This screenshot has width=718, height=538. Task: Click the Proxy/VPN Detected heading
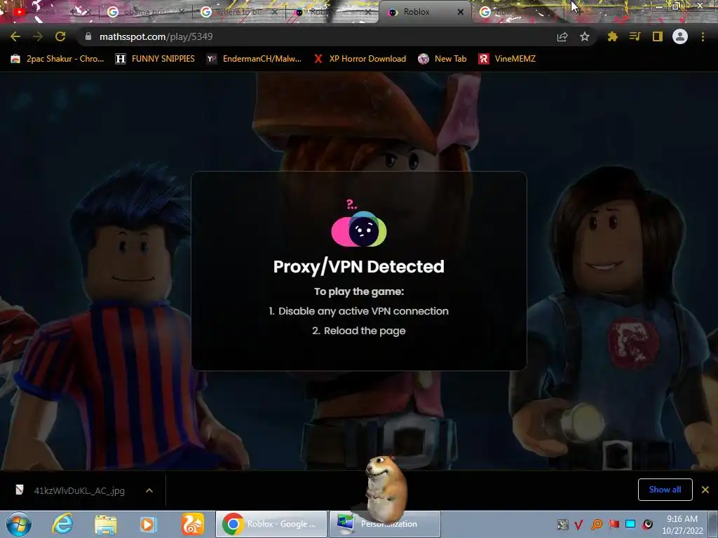[x=359, y=266]
